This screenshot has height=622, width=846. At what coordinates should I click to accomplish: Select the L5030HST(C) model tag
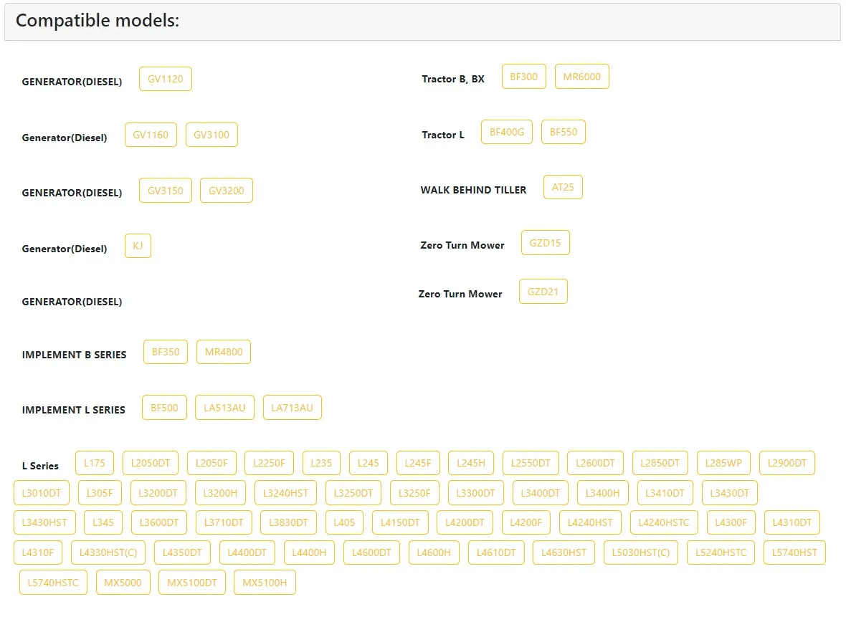point(640,552)
